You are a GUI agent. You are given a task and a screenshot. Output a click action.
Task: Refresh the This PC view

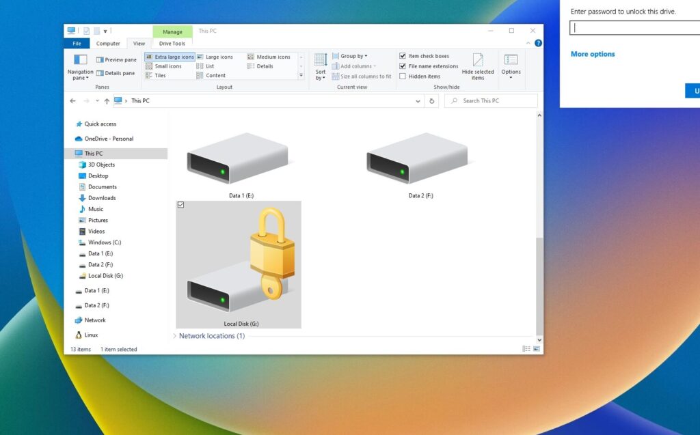432,101
